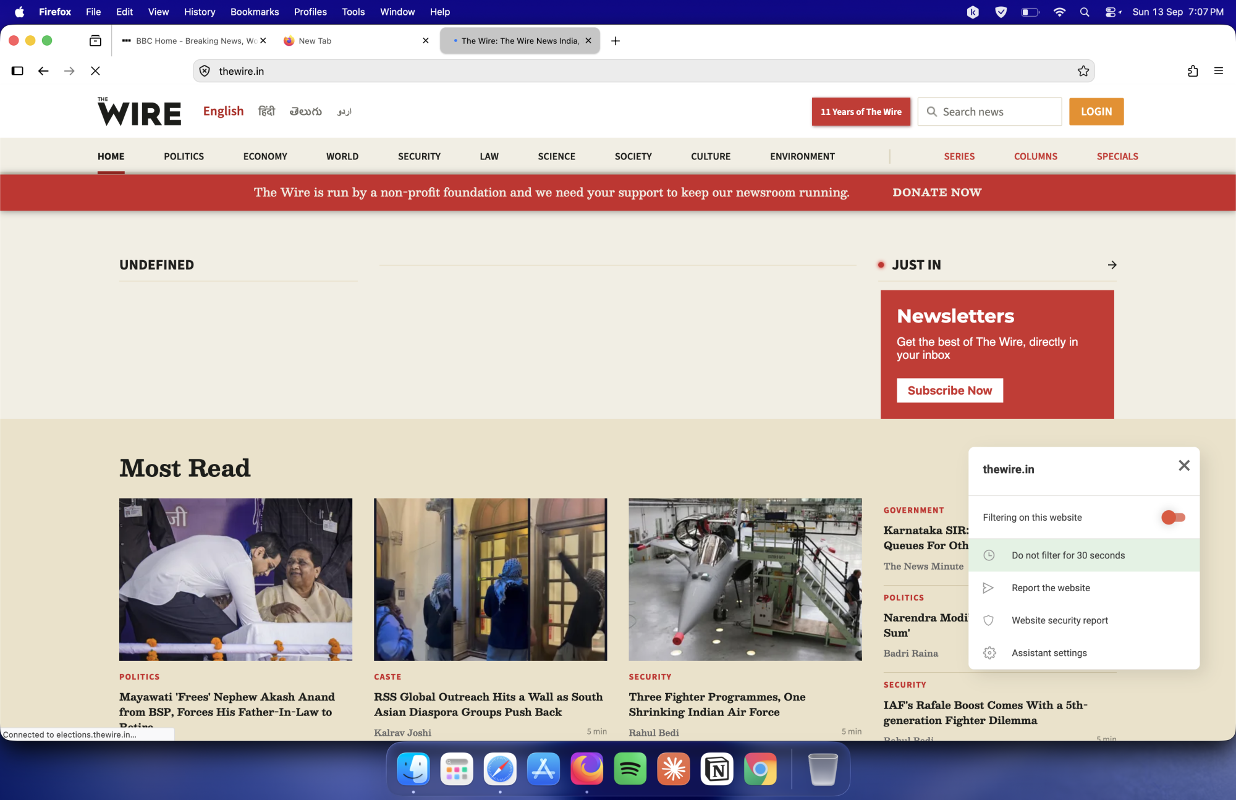
Task: Click the thewire.in address bar
Action: click(x=643, y=71)
